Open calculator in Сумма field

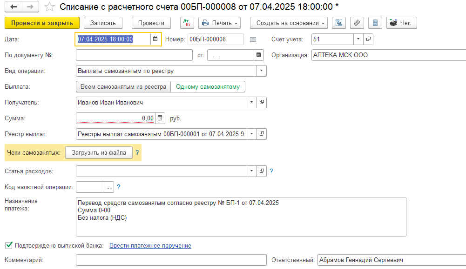pos(160,118)
